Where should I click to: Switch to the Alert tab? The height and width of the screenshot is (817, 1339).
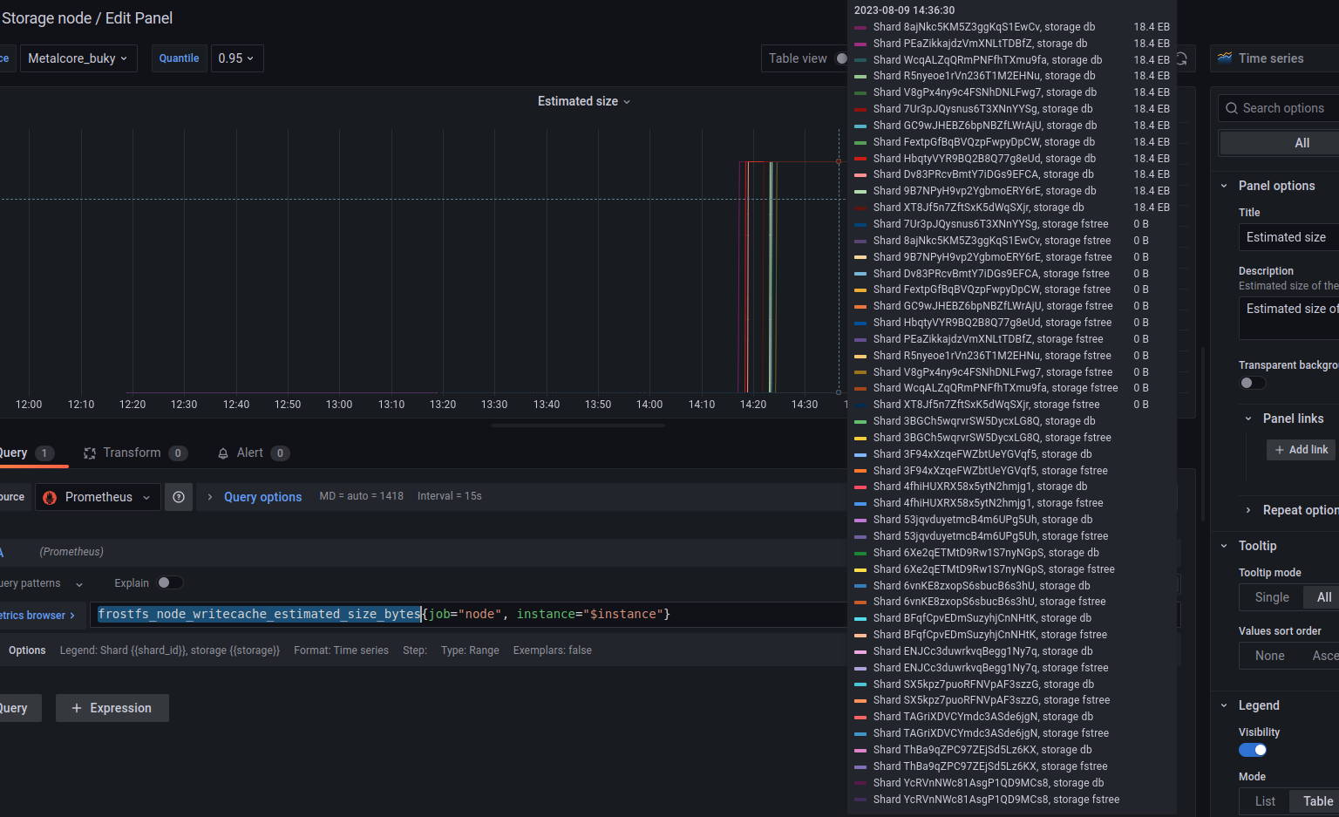pos(253,453)
